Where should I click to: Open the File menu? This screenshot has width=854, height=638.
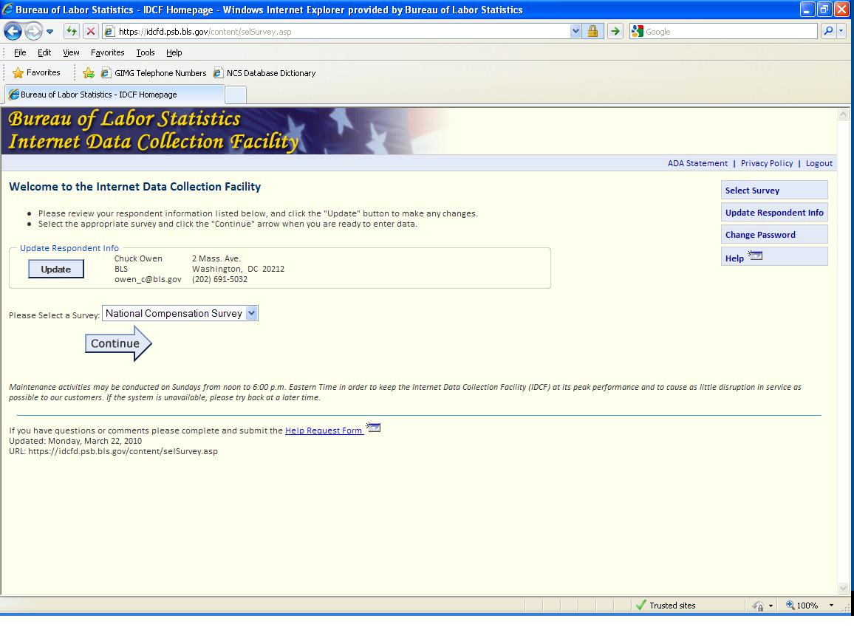point(20,52)
